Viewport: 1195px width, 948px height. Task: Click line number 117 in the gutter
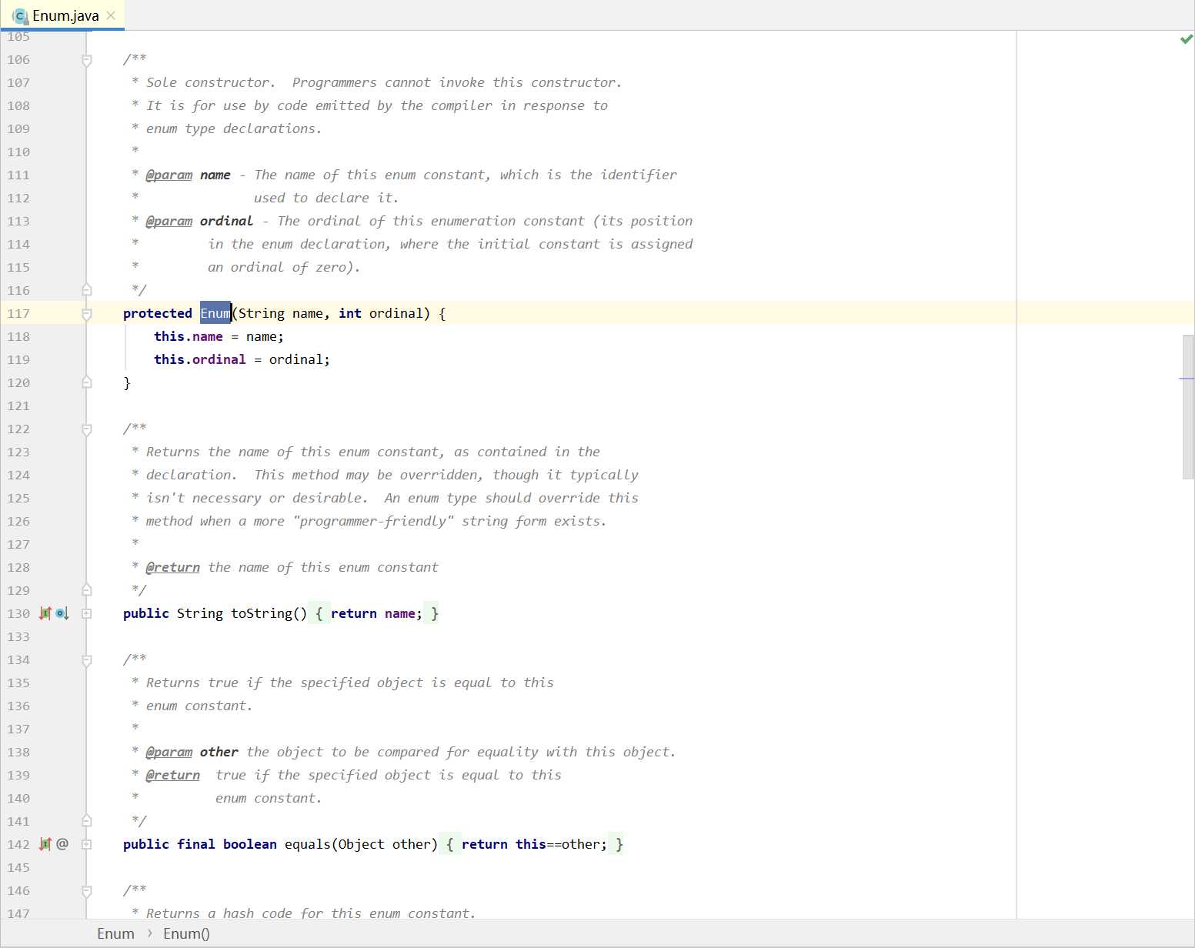pyautogui.click(x=18, y=313)
